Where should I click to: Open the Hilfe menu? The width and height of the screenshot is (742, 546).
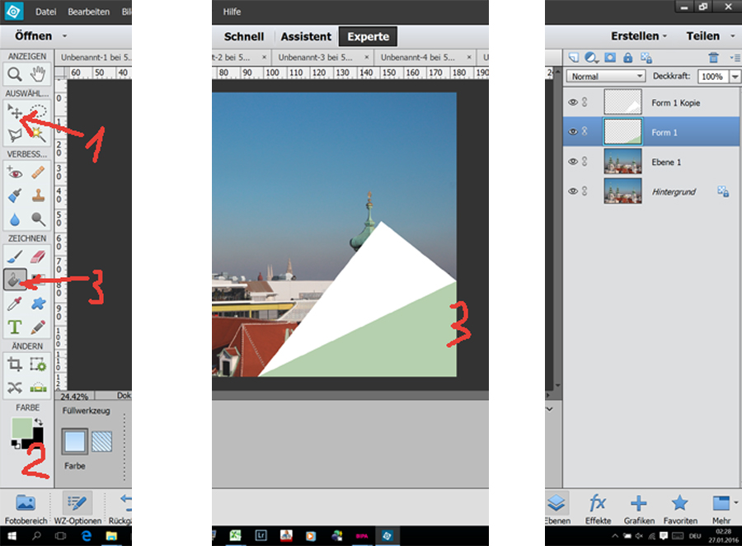tap(232, 12)
